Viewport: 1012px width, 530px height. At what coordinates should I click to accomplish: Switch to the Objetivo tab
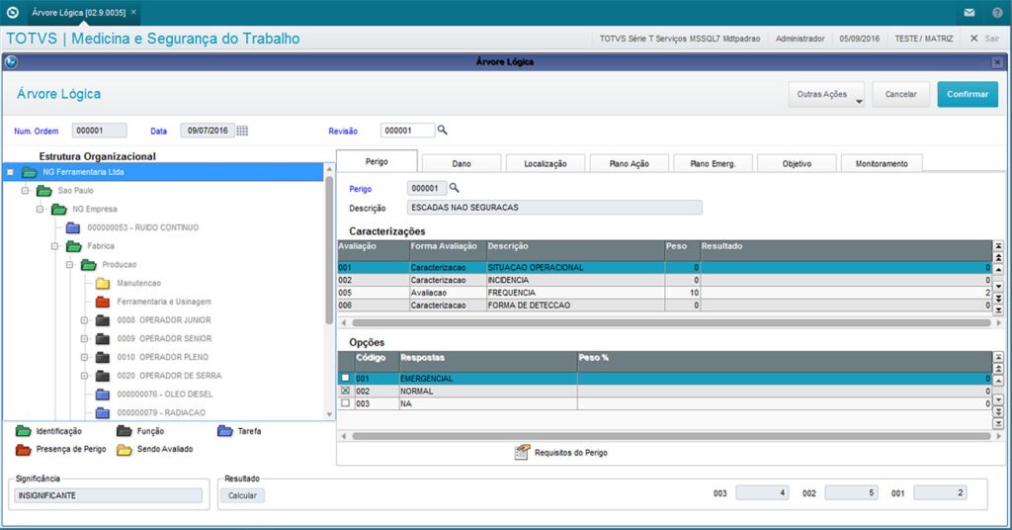(797, 164)
